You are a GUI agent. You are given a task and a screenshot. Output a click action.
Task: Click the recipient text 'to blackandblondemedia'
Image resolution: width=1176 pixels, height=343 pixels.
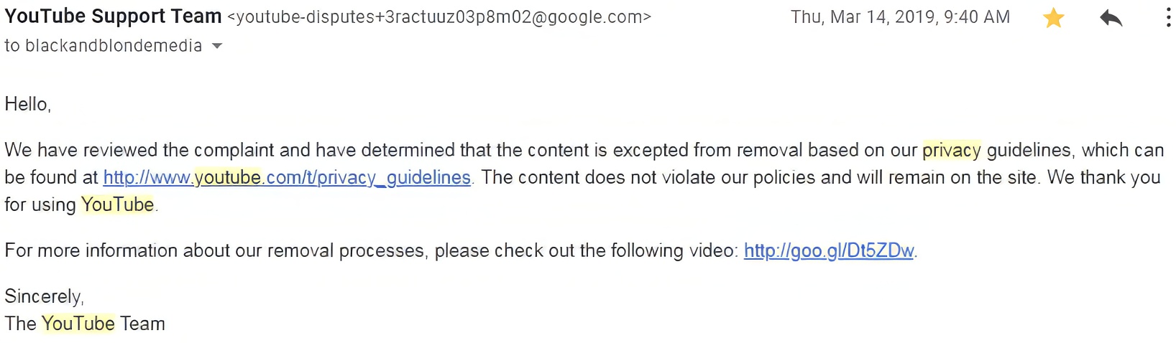pyautogui.click(x=104, y=46)
